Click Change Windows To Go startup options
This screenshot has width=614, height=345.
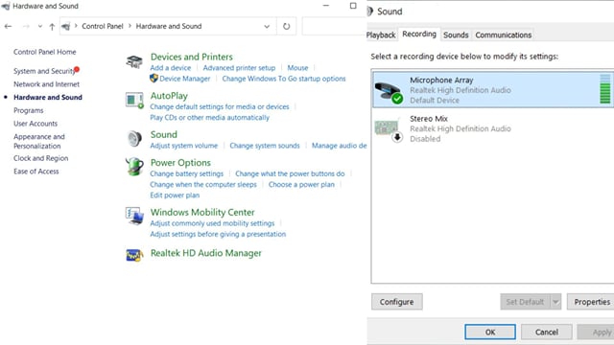pos(284,79)
